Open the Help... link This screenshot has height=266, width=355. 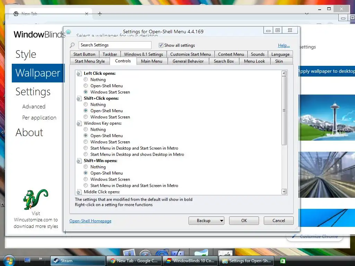tap(284, 45)
